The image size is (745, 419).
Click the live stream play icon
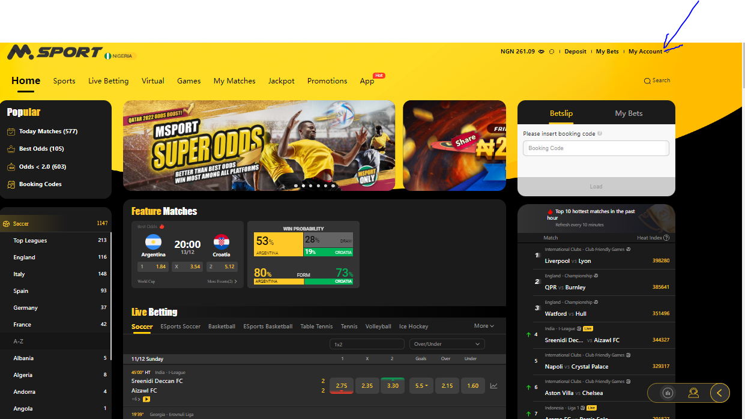(146, 399)
